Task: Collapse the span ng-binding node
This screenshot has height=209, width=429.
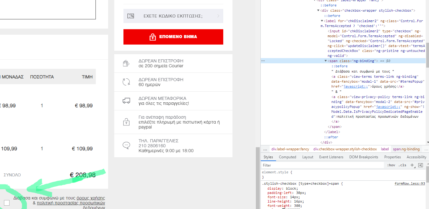Action: [326, 61]
